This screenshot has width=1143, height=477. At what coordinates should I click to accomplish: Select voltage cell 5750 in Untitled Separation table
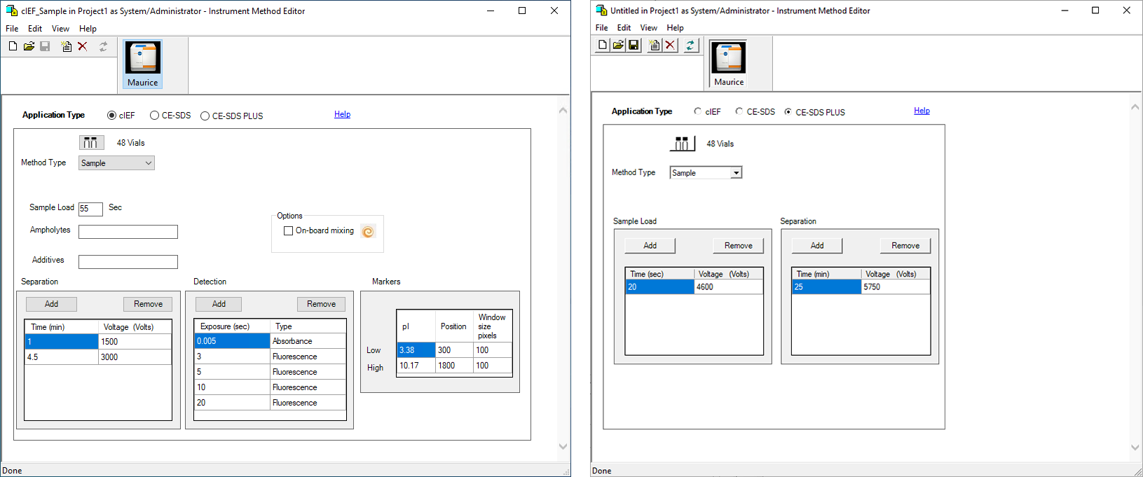(896, 287)
